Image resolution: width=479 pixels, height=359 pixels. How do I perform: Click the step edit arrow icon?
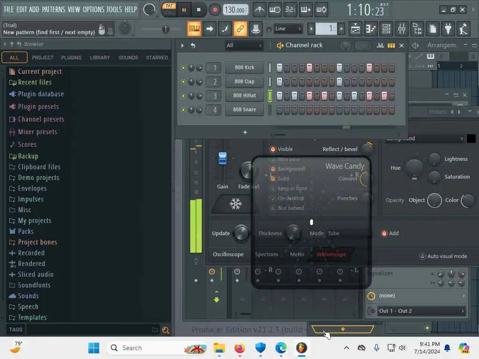[x=210, y=29]
